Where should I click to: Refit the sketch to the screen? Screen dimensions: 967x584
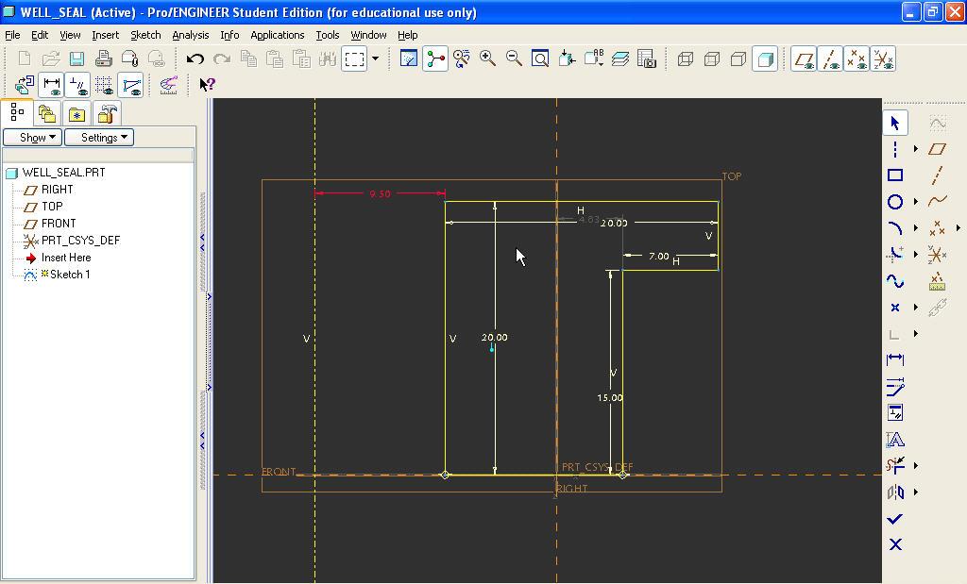[540, 59]
